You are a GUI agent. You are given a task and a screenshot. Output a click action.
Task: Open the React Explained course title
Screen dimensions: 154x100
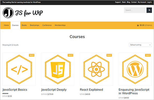91,90
